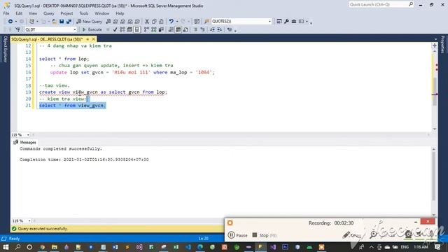Click the Cut scissors icon

pyautogui.click(x=147, y=22)
